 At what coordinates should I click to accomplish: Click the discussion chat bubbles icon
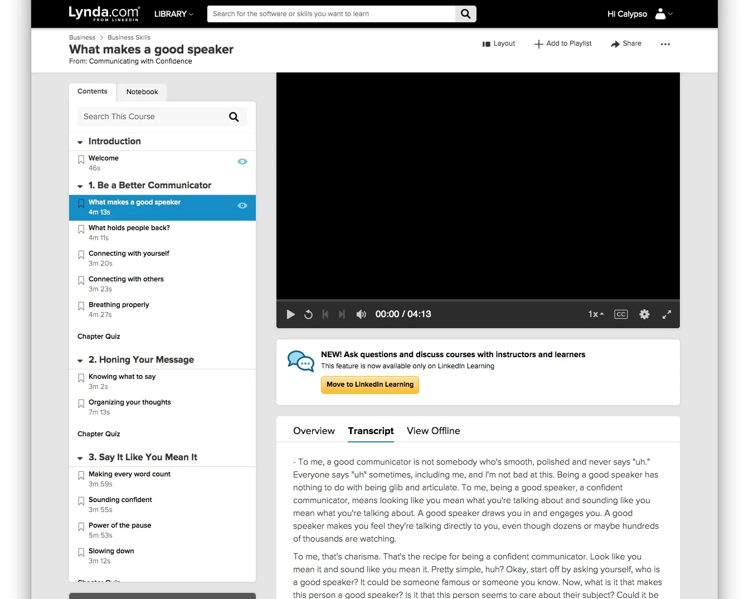tap(301, 361)
